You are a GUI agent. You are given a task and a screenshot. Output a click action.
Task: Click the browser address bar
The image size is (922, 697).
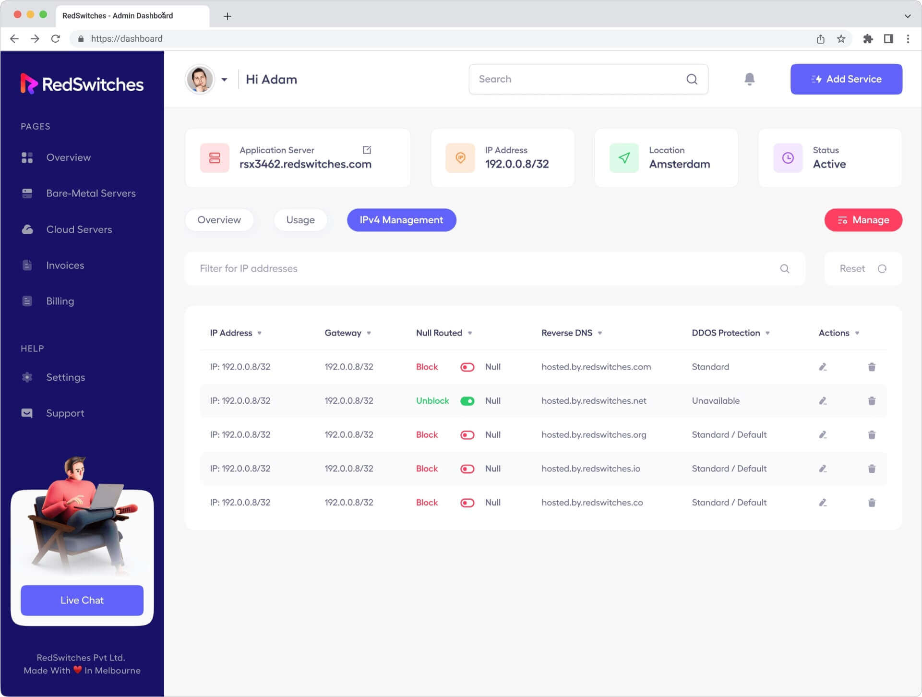click(x=461, y=39)
